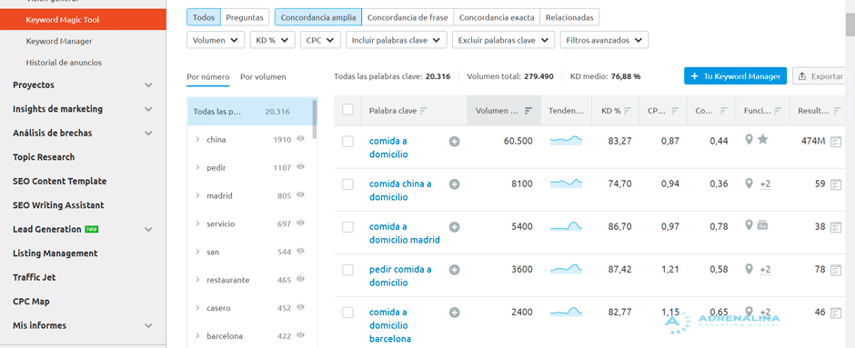Click location pin in 'pedir comida a domicilio' row
This screenshot has height=348, width=855.
pyautogui.click(x=749, y=269)
